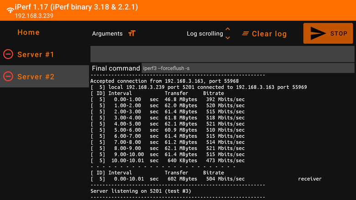356x200 pixels.
Task: Click the log row showing 520 Mbits/sec
Action: point(168,106)
